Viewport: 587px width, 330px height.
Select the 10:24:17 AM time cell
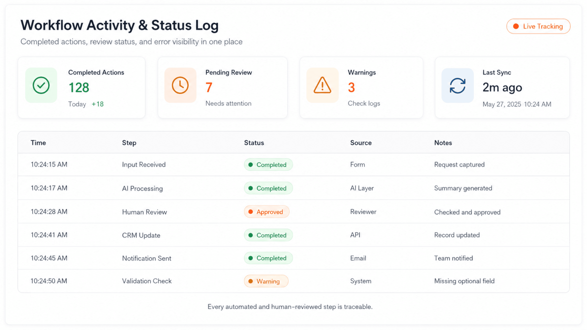pos(49,188)
